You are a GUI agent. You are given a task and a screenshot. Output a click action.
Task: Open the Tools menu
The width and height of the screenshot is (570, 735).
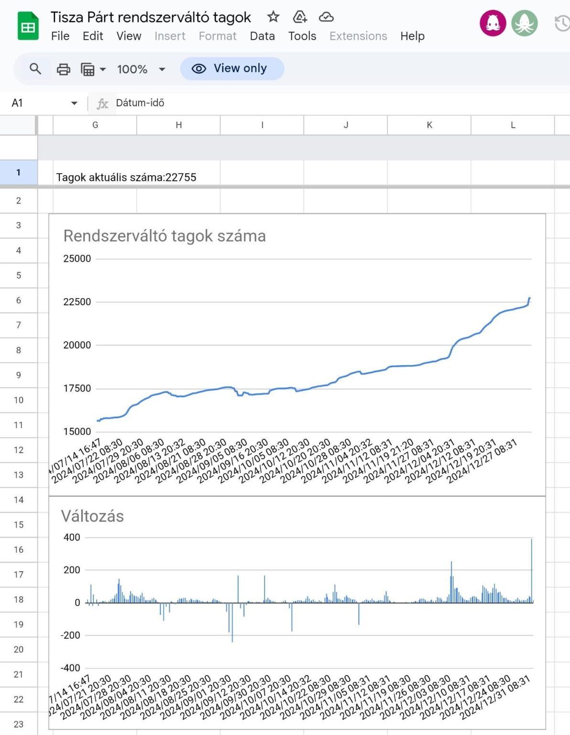(302, 36)
